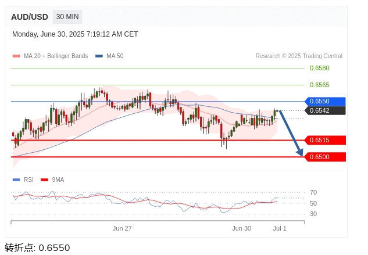Click the RSI 30 axis value
This screenshot has height=255, width=368.
pyautogui.click(x=313, y=214)
